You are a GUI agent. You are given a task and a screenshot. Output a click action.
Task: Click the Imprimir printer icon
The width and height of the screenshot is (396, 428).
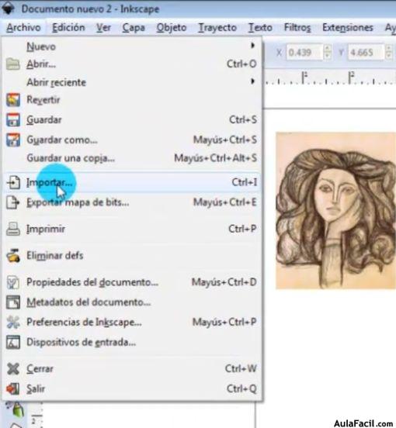click(x=13, y=229)
